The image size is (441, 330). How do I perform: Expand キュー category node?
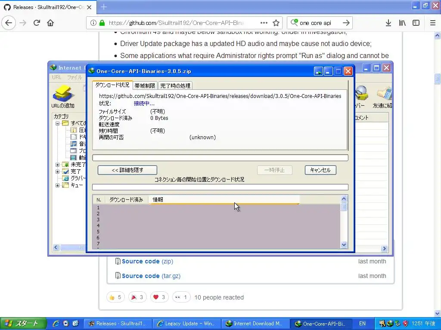pos(57,185)
